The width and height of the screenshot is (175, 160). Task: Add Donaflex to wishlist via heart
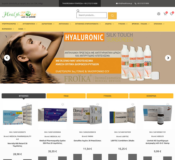98,104
